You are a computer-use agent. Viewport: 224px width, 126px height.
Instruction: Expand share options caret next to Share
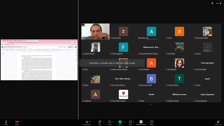(124, 122)
